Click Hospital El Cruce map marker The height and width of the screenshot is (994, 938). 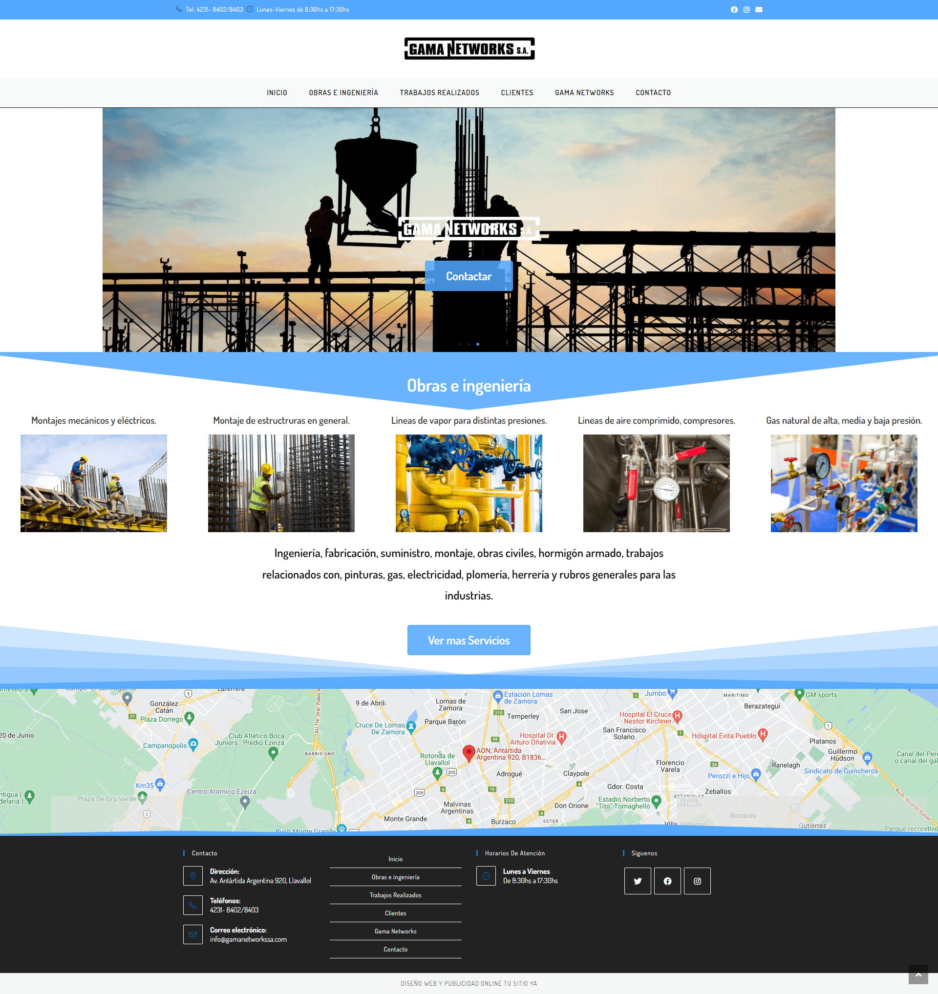coord(677,716)
